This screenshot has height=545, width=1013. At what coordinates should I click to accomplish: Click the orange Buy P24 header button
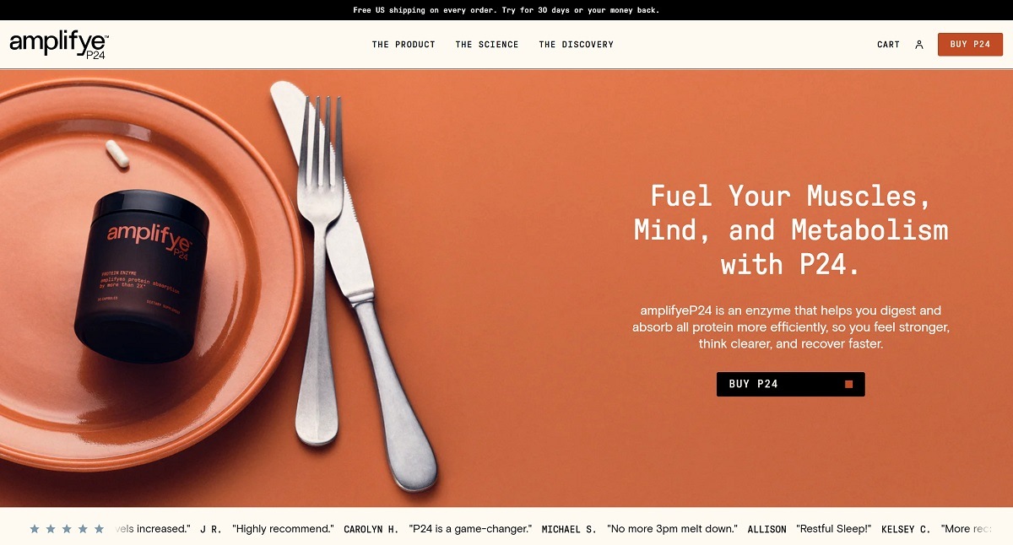click(970, 45)
